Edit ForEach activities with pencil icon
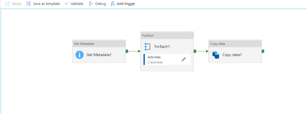 tap(184, 60)
